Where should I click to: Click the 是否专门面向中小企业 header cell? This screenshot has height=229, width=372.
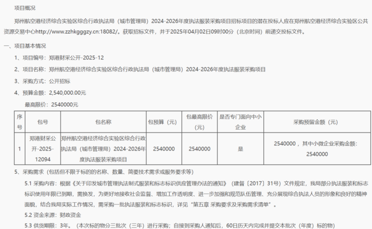click(240, 121)
